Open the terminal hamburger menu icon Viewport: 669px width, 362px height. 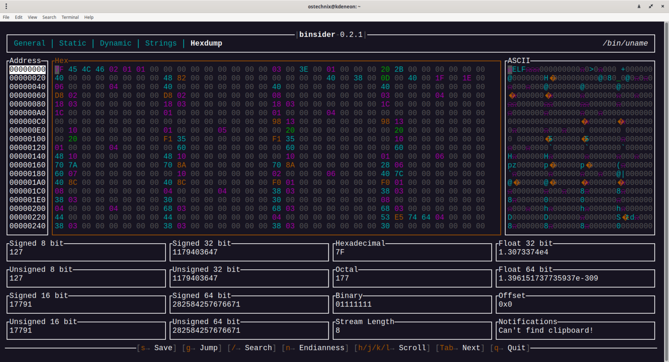[7, 6]
